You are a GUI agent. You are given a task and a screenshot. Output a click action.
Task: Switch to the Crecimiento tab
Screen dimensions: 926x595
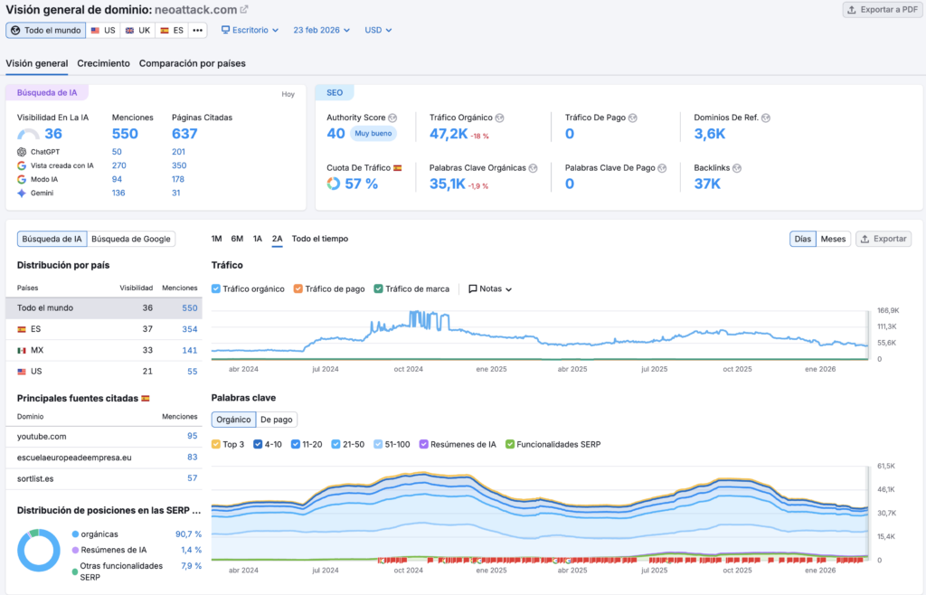click(103, 63)
